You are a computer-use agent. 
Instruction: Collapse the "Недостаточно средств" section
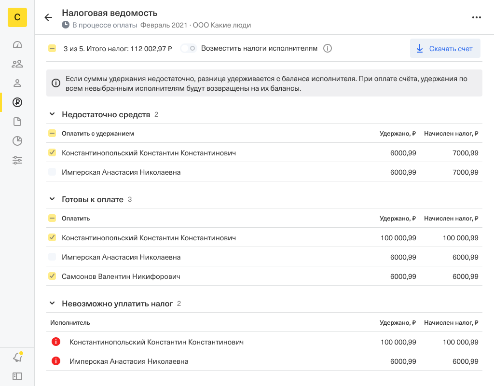click(52, 114)
